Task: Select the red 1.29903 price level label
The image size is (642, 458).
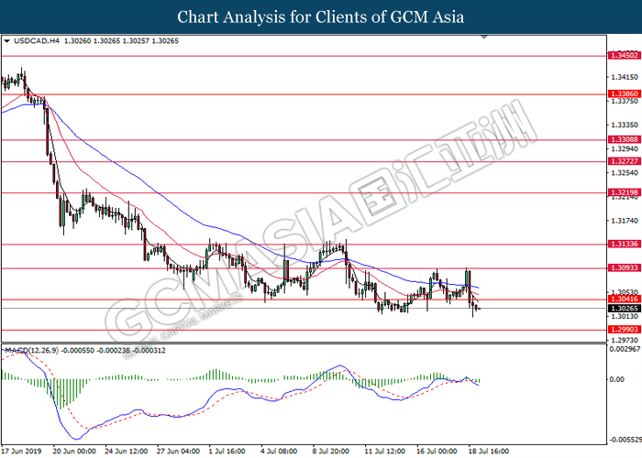Action: (x=624, y=329)
